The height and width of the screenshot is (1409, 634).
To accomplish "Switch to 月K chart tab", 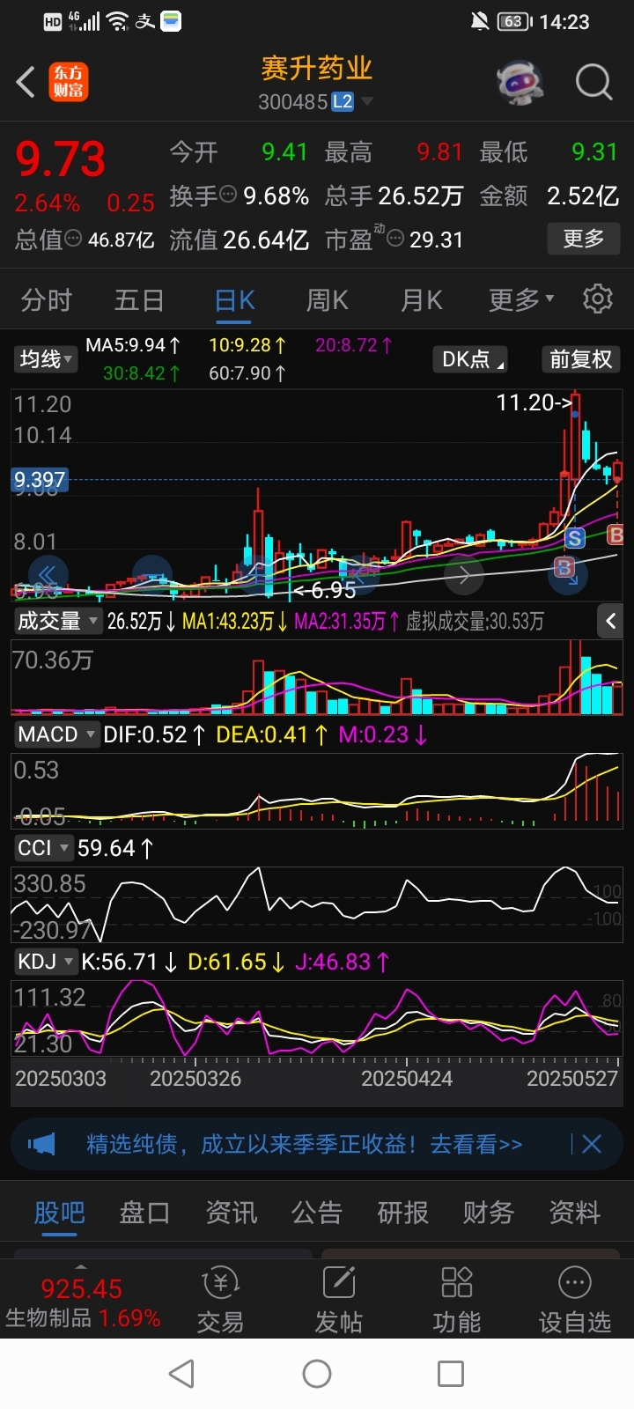I will 422,300.
